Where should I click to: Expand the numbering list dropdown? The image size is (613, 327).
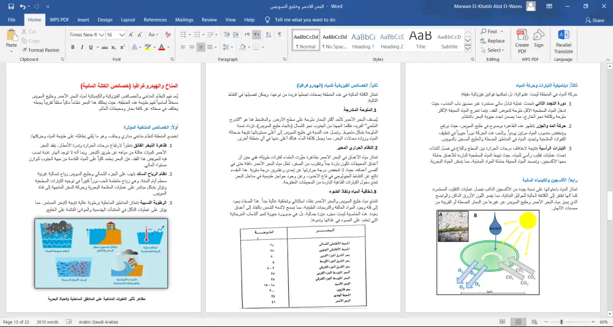coord(203,35)
